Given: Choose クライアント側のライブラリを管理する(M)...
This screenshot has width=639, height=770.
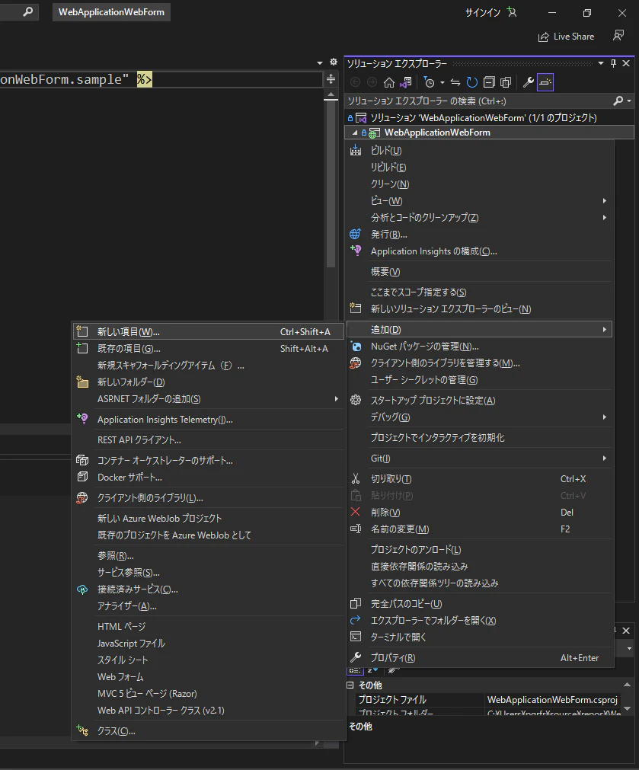Looking at the screenshot, I should (480, 363).
